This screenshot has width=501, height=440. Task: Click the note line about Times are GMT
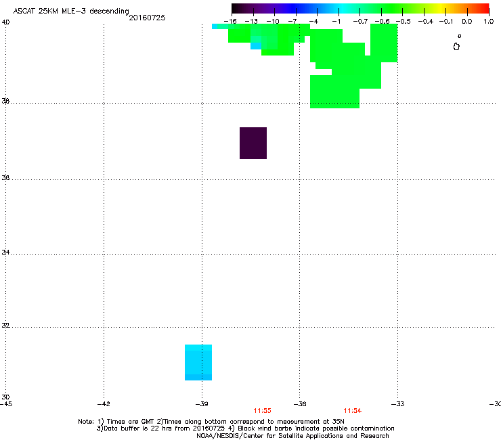pyautogui.click(x=211, y=422)
